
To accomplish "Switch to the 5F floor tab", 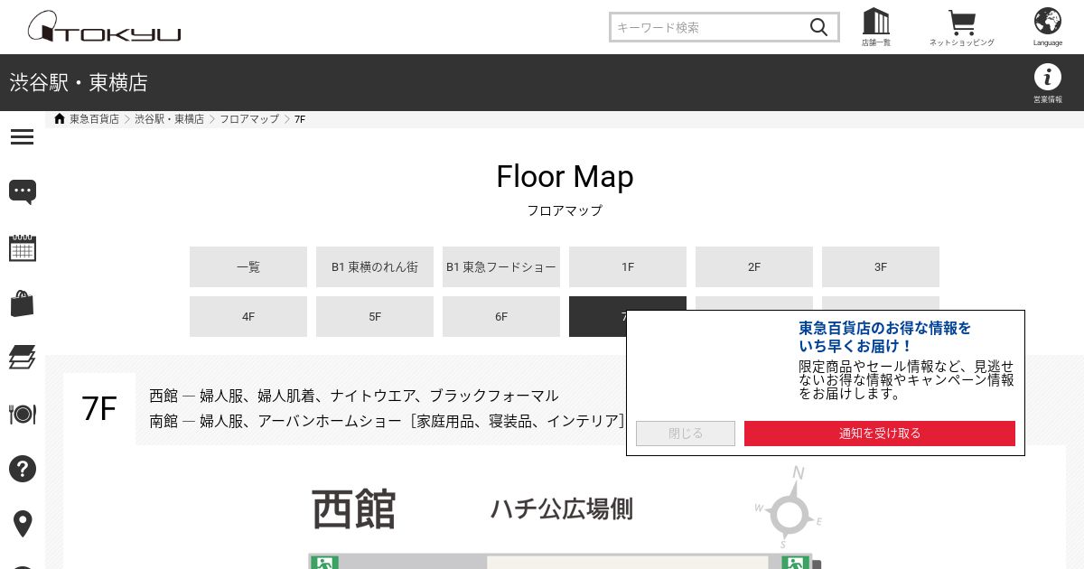I will pos(375,316).
